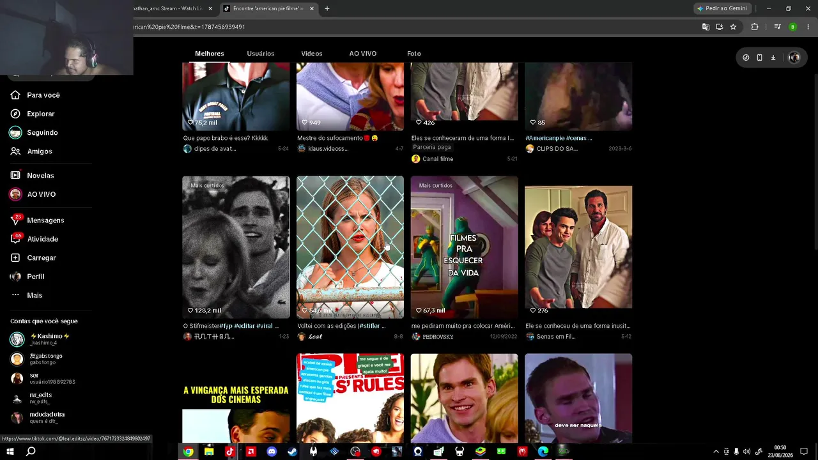Click the phone app icon in floating toolbar
The width and height of the screenshot is (818, 460).
(759, 57)
